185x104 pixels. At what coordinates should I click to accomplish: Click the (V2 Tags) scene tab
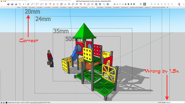point(77,7)
